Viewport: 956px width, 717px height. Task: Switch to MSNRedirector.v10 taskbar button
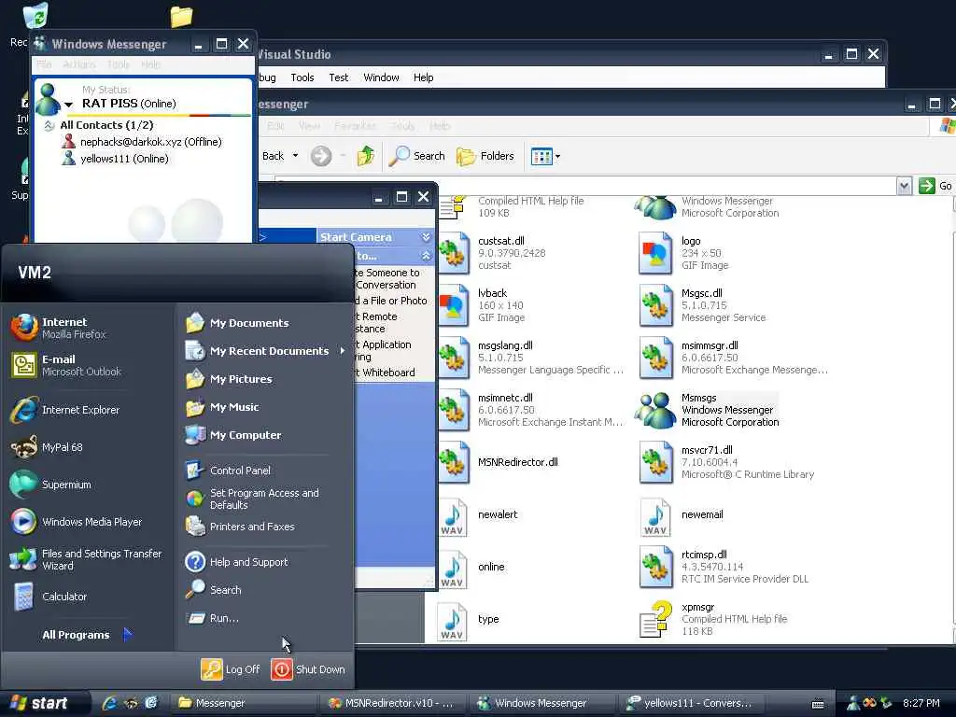coord(393,703)
